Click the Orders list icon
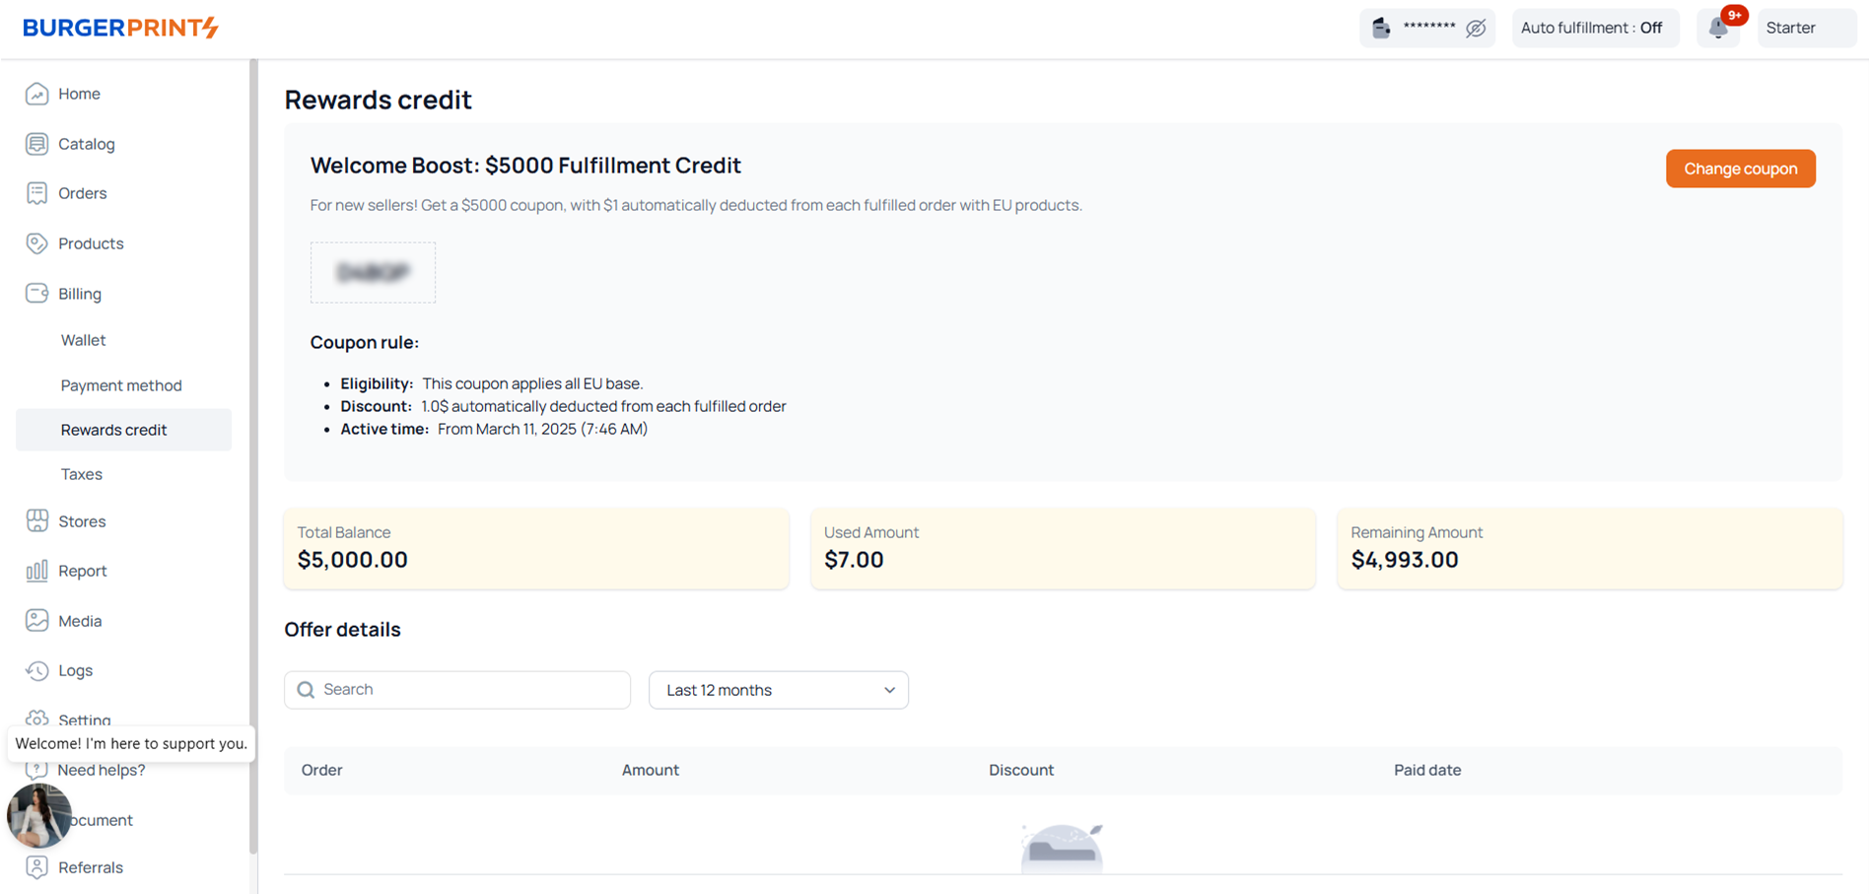This screenshot has height=894, width=1869. [x=36, y=193]
